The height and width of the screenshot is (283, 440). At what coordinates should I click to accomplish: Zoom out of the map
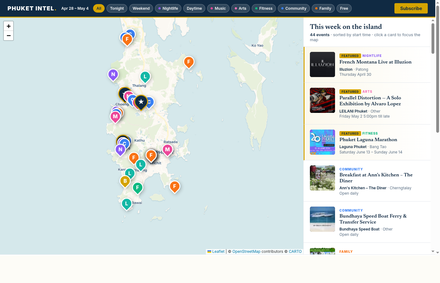click(8, 36)
